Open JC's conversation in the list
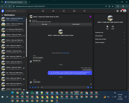 click(x=13, y=30)
